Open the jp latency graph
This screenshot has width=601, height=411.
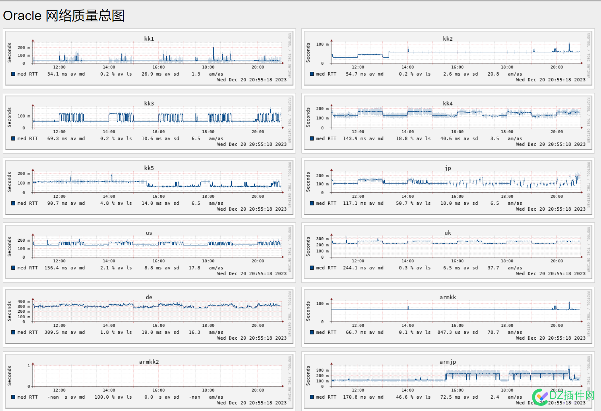tap(448, 188)
